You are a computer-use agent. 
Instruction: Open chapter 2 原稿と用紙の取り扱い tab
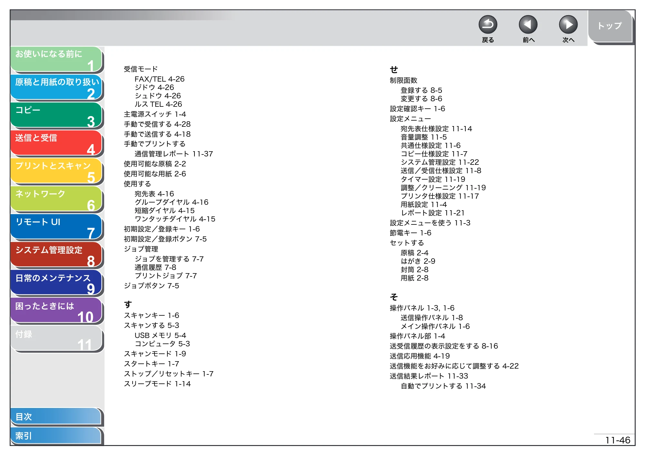point(56,87)
